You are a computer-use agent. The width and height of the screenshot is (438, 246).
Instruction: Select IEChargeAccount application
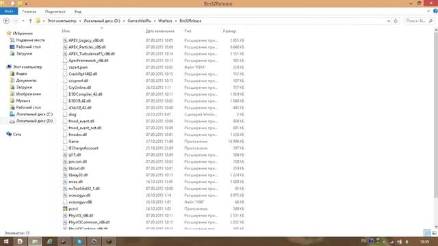83,148
